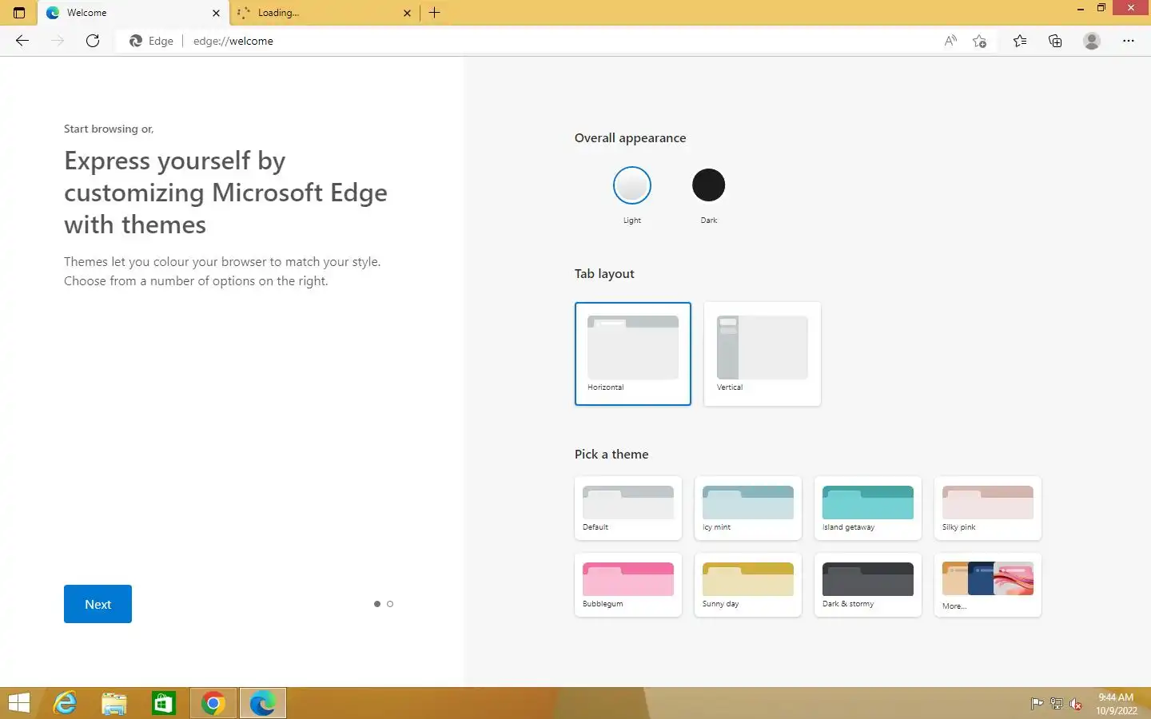Switch to the Welcome tab
1151x719 pixels.
[x=133, y=13]
